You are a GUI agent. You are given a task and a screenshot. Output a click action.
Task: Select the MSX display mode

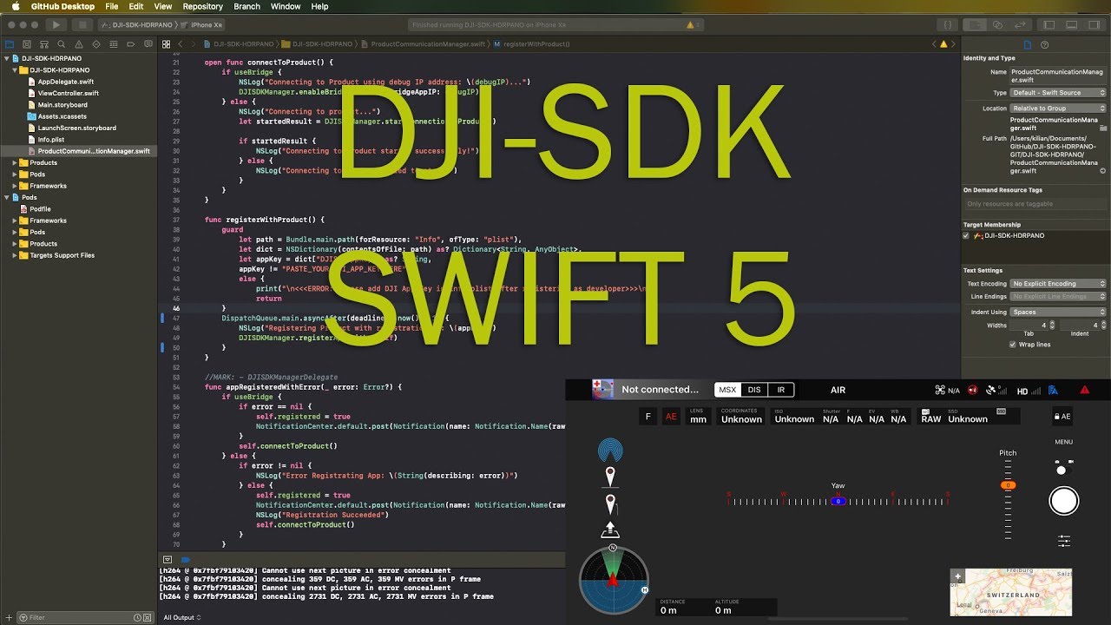(x=726, y=390)
